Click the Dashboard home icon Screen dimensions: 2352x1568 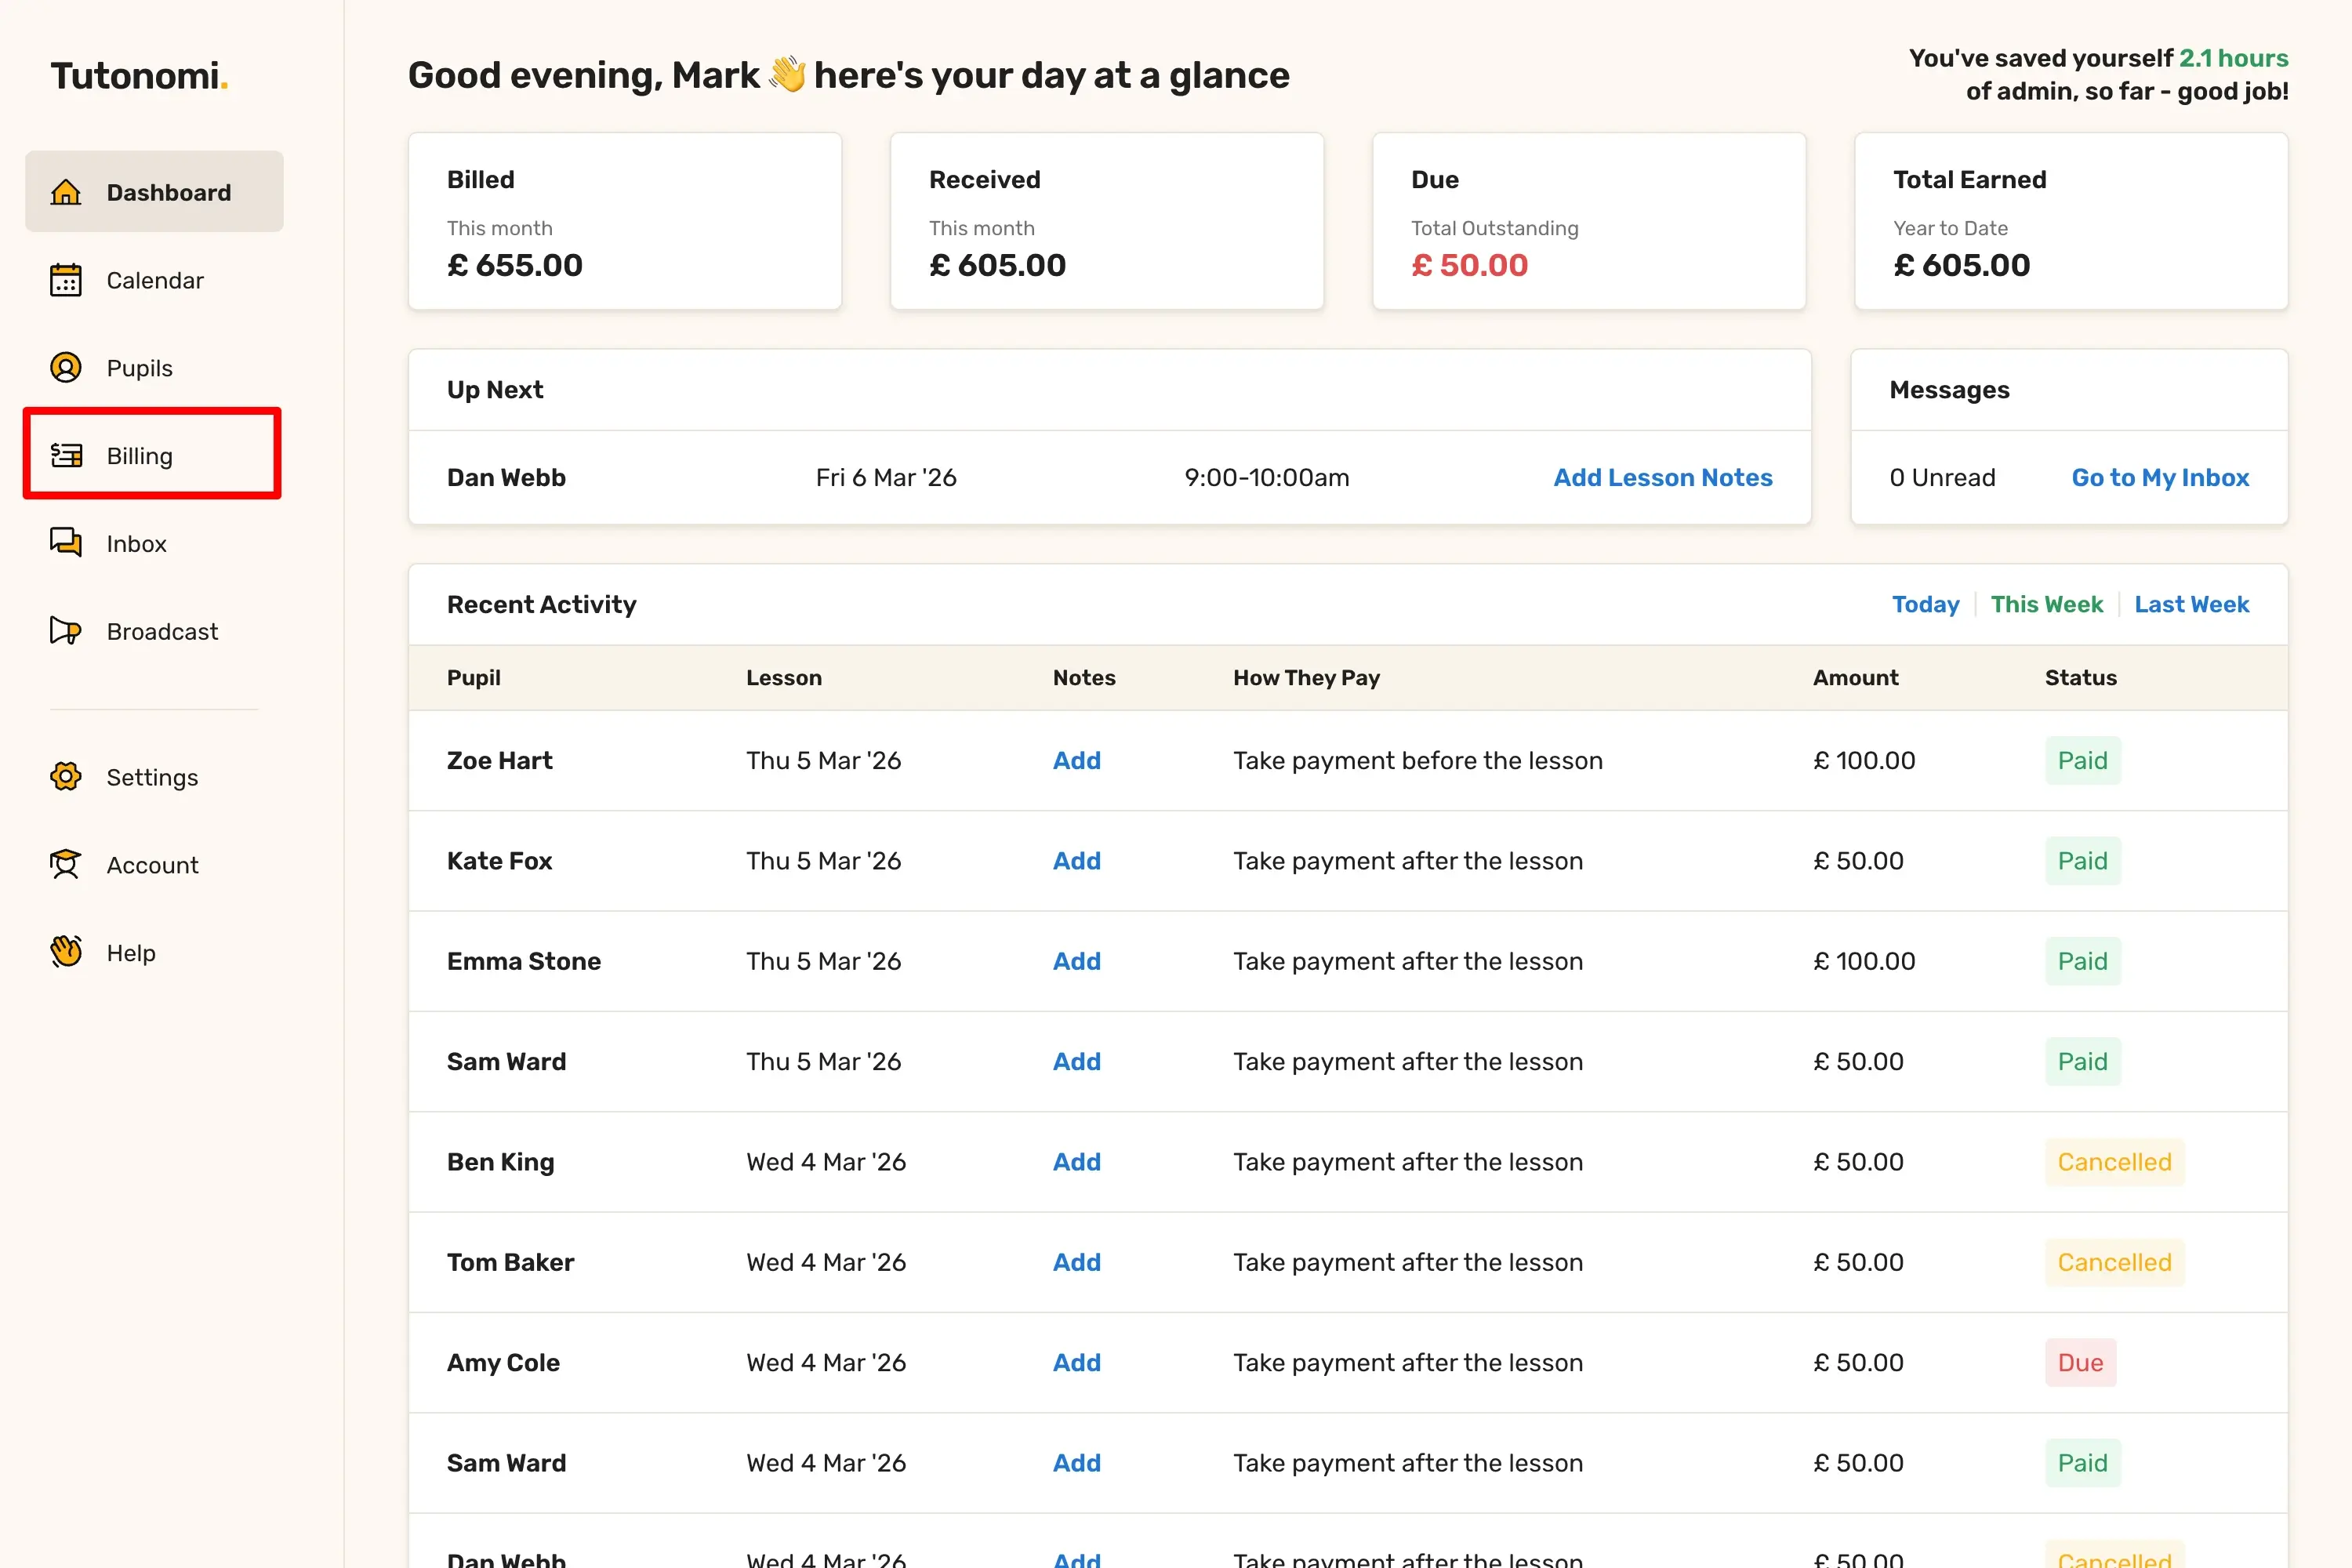click(66, 192)
